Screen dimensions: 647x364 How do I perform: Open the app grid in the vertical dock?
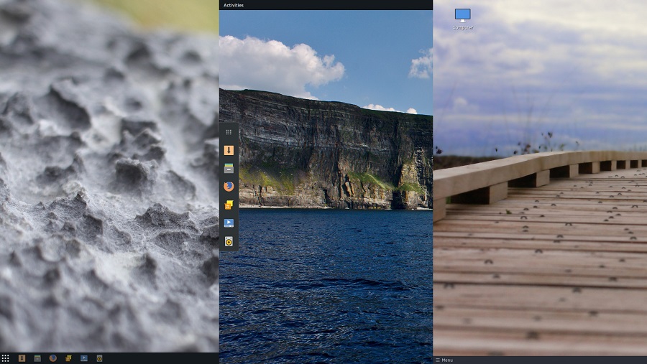point(229,132)
